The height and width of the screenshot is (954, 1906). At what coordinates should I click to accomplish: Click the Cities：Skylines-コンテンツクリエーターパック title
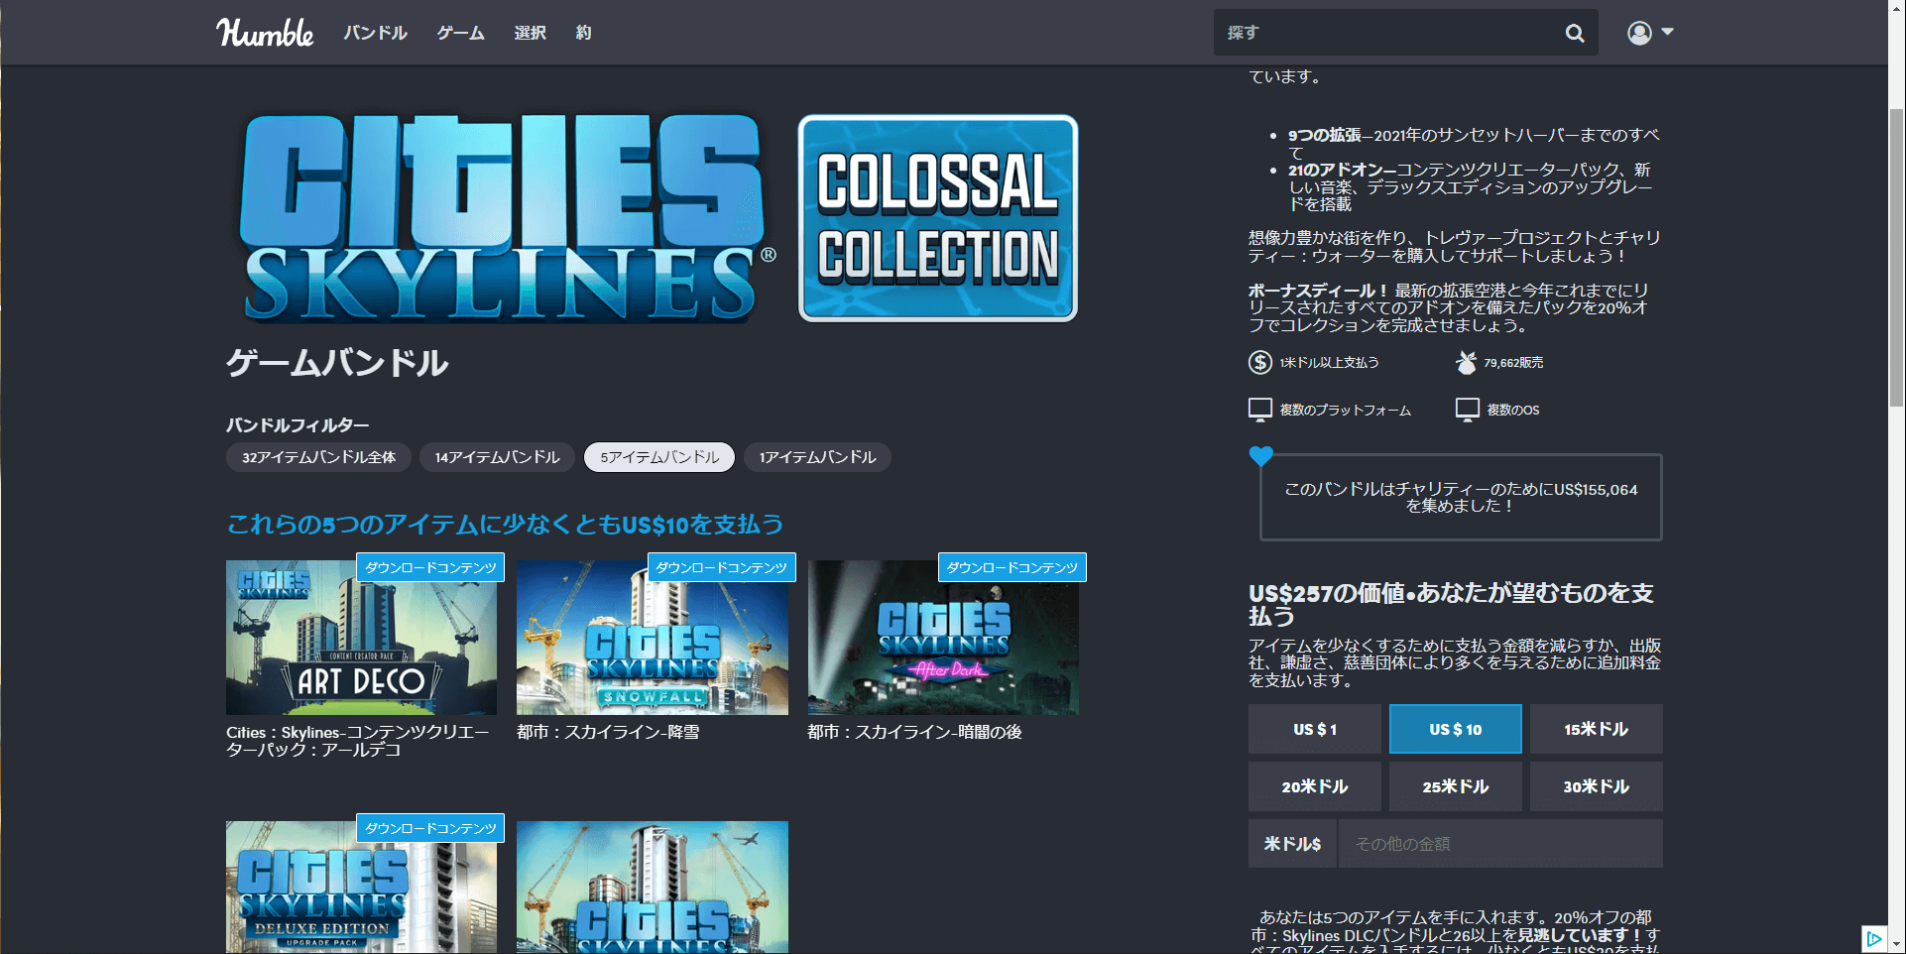(x=358, y=741)
